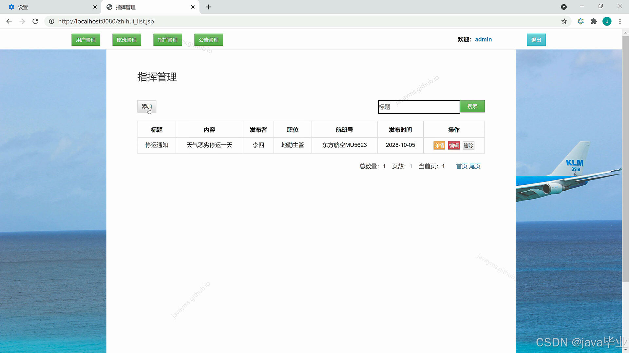629x353 pixels.
Task: Click 删除 for the 停运通知 row
Action: pyautogui.click(x=468, y=145)
